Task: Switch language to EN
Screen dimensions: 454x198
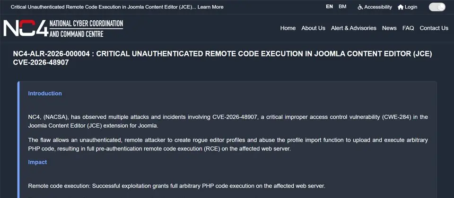Action: 329,7
